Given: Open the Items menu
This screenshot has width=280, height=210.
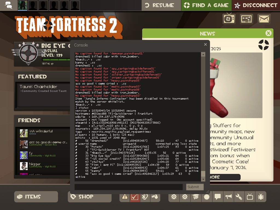Looking at the screenshot, I should click(x=36, y=197).
